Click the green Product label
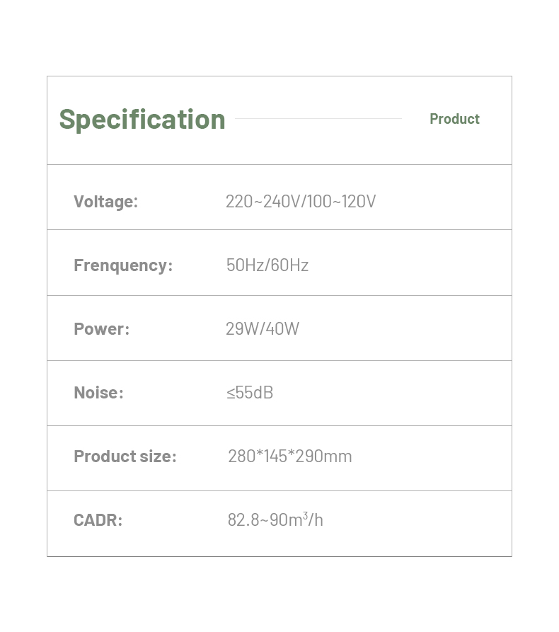This screenshot has height=632, width=559. (x=454, y=119)
